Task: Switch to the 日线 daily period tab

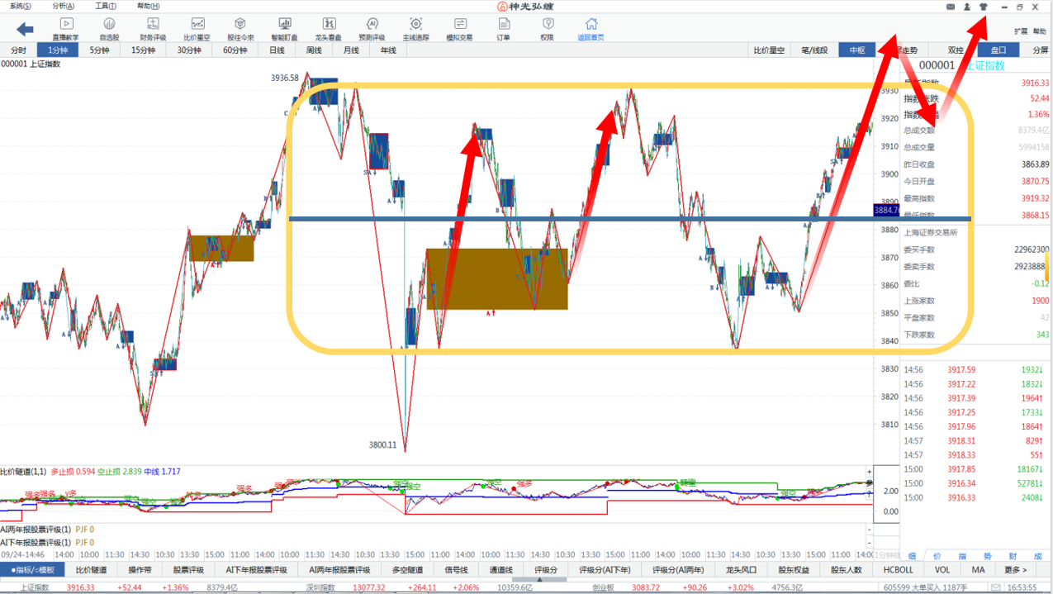Action: (x=277, y=50)
